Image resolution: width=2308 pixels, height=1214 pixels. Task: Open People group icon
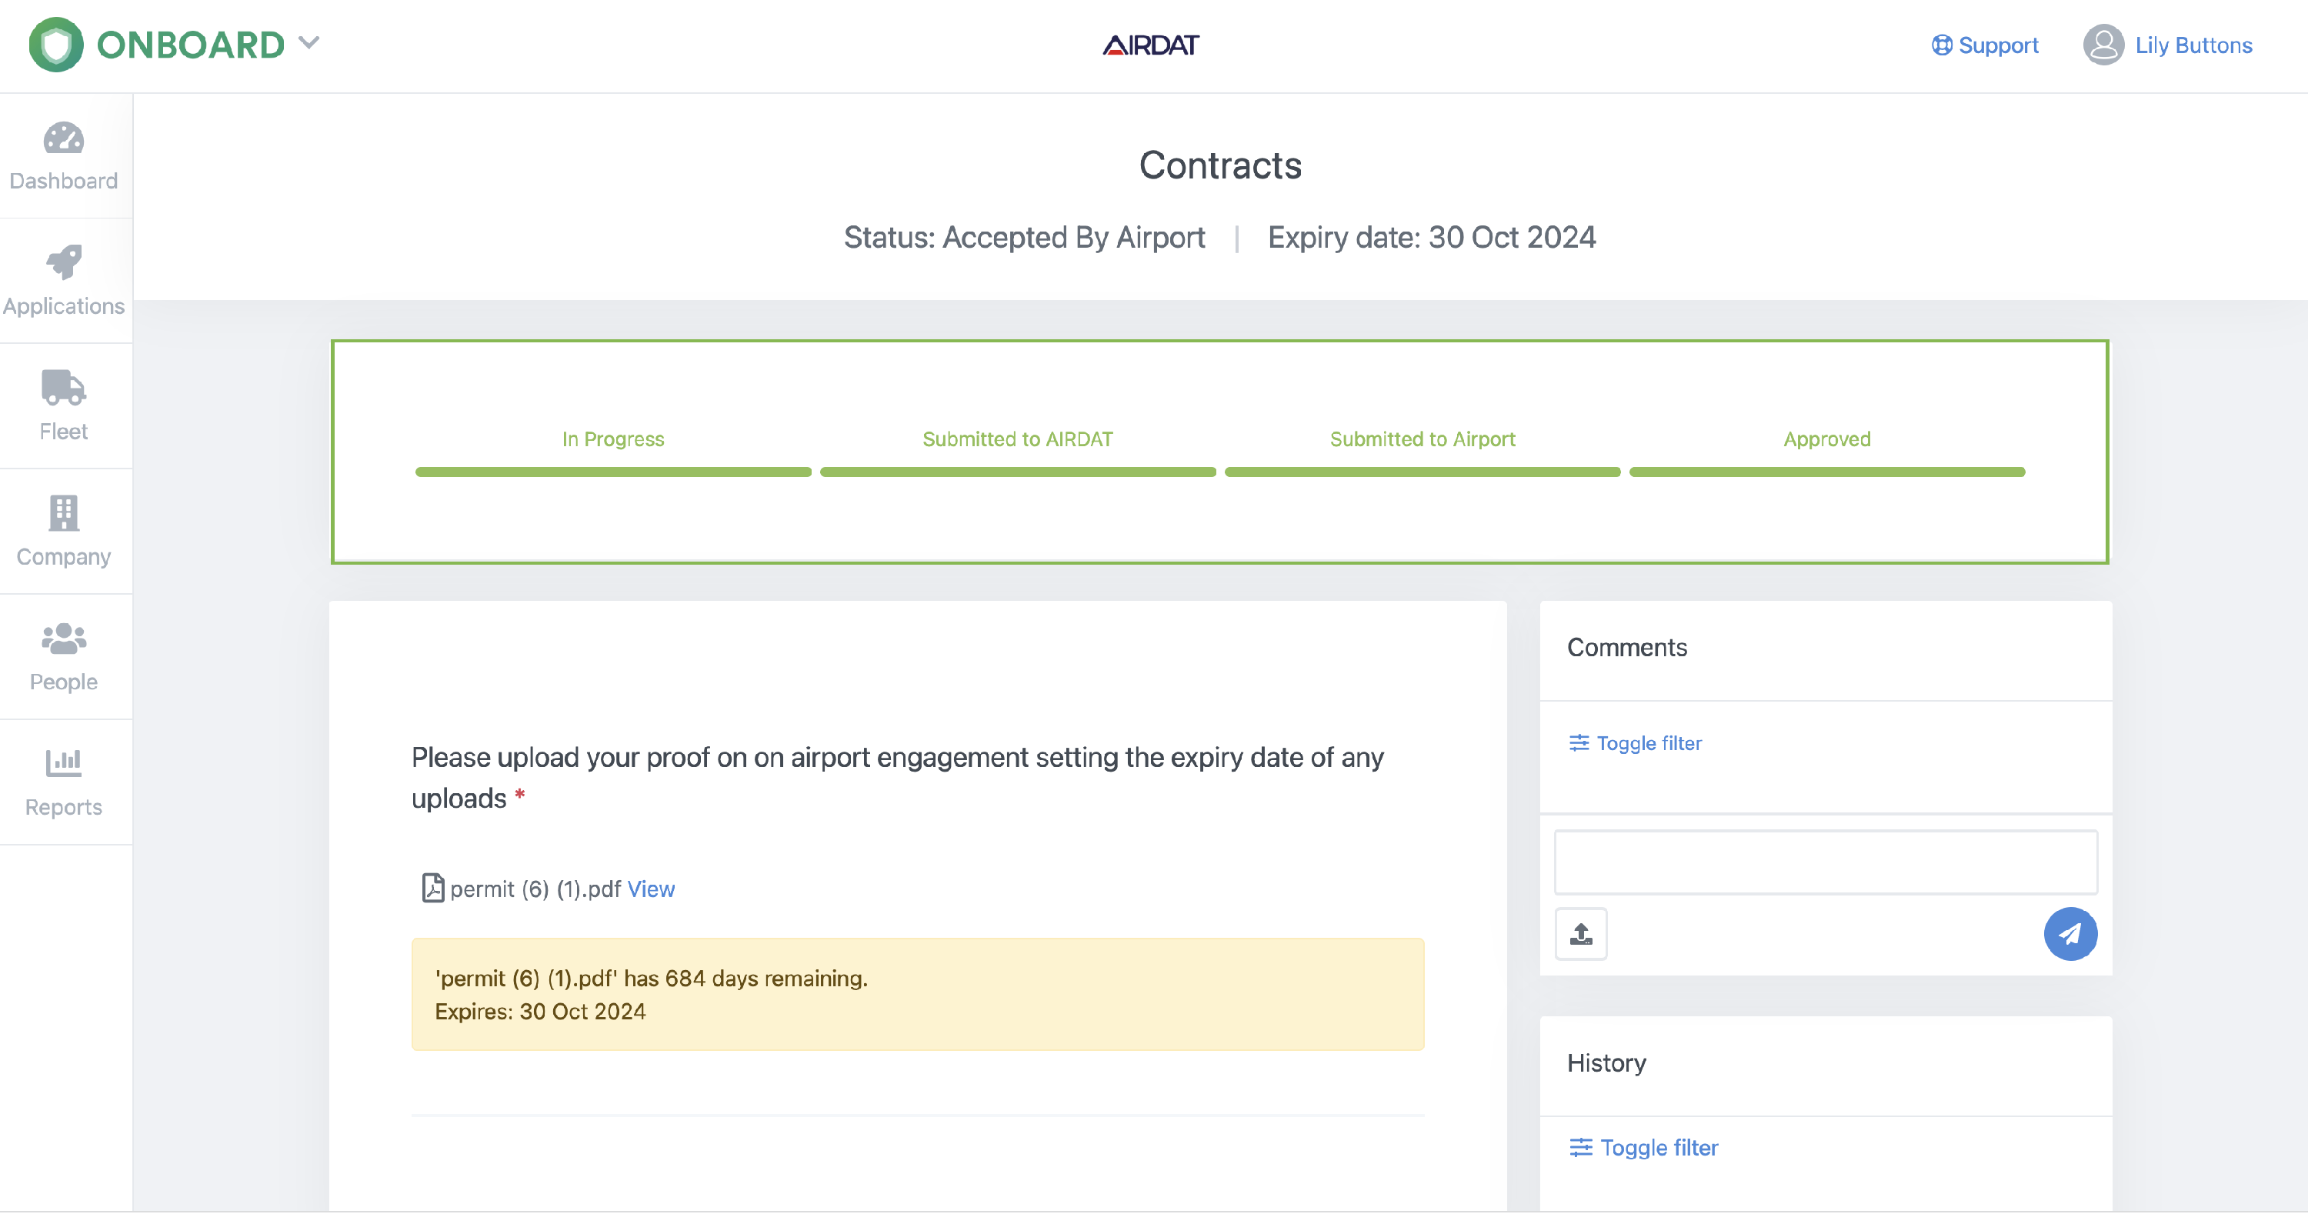[x=64, y=639]
